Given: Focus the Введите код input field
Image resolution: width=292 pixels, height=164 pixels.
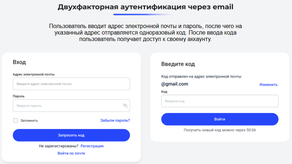Looking at the screenshot, I should [x=220, y=101].
